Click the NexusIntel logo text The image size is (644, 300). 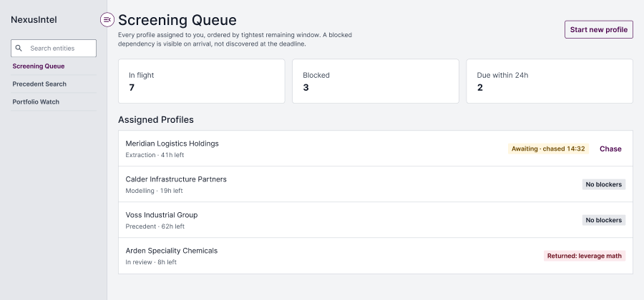click(34, 20)
